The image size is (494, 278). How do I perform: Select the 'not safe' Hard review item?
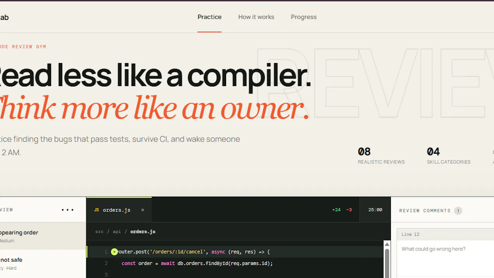(x=43, y=264)
